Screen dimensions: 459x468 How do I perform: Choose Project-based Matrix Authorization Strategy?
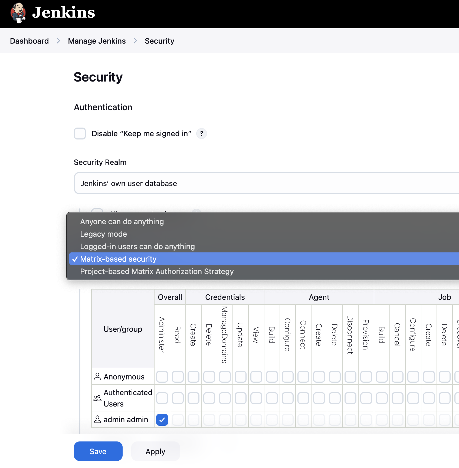pyautogui.click(x=264, y=271)
